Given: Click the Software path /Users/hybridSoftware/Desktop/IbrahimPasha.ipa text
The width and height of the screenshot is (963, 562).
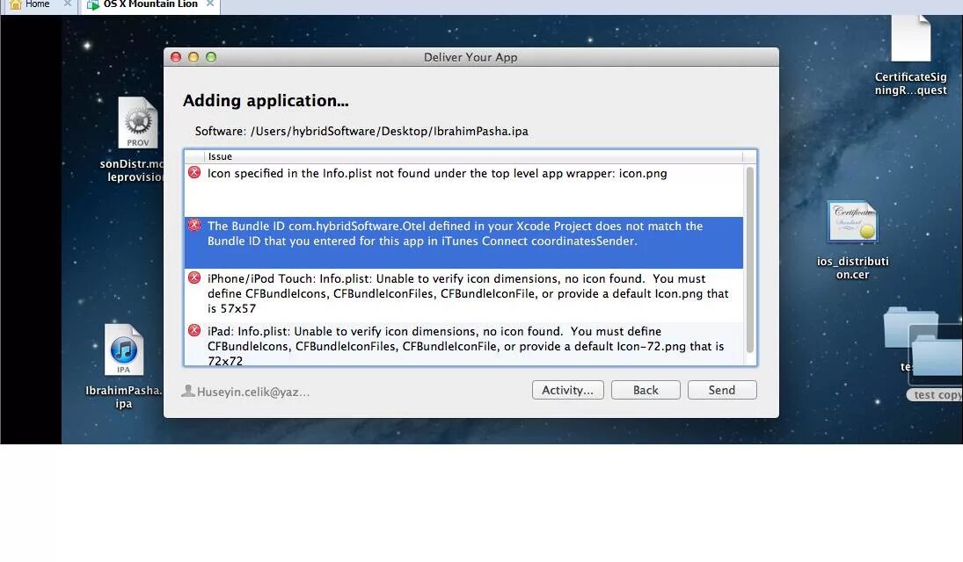Looking at the screenshot, I should click(x=390, y=132).
